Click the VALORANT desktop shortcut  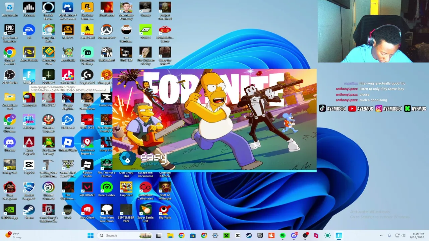coord(87,189)
